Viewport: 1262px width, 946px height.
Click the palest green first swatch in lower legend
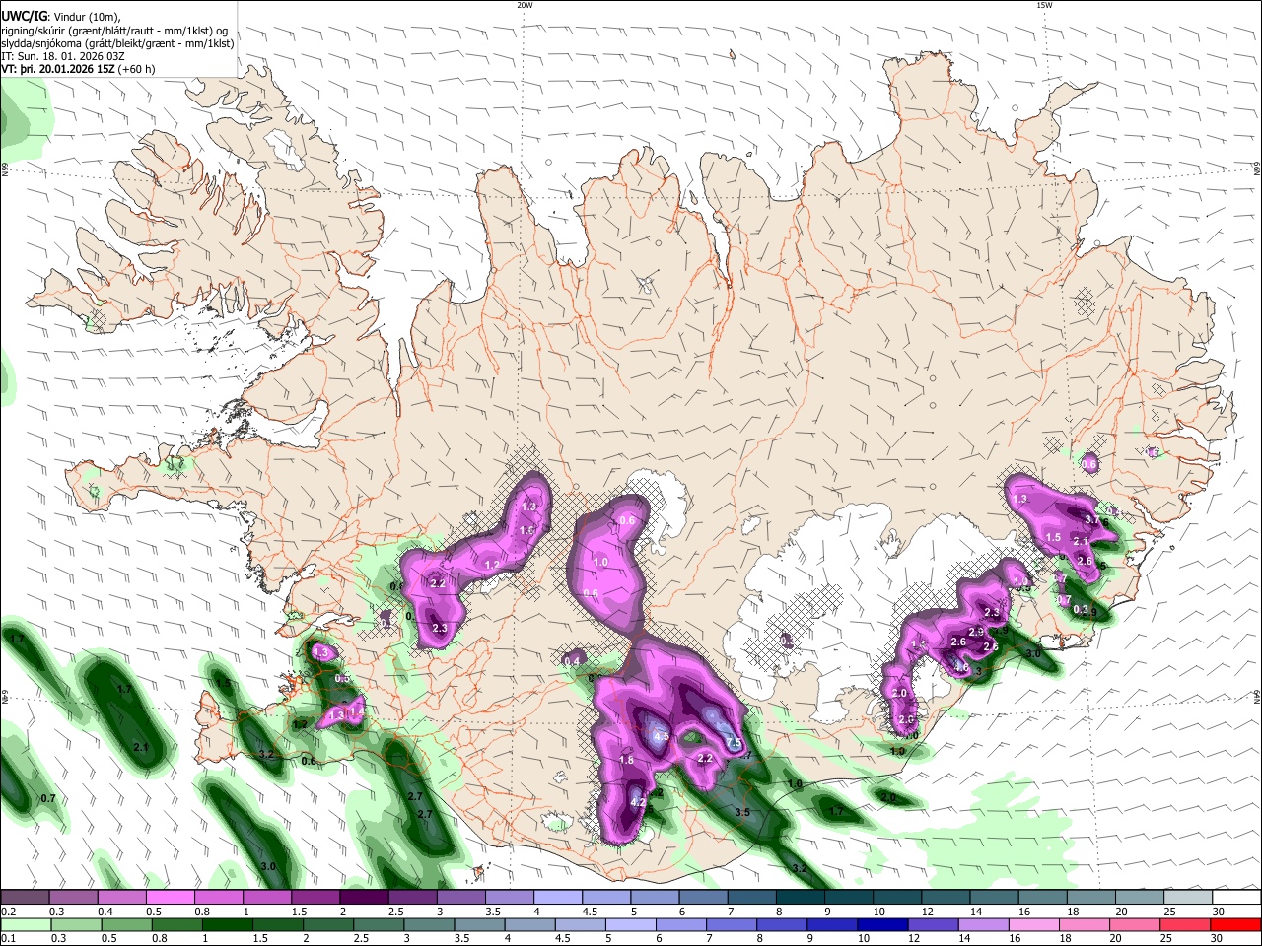click(25, 924)
